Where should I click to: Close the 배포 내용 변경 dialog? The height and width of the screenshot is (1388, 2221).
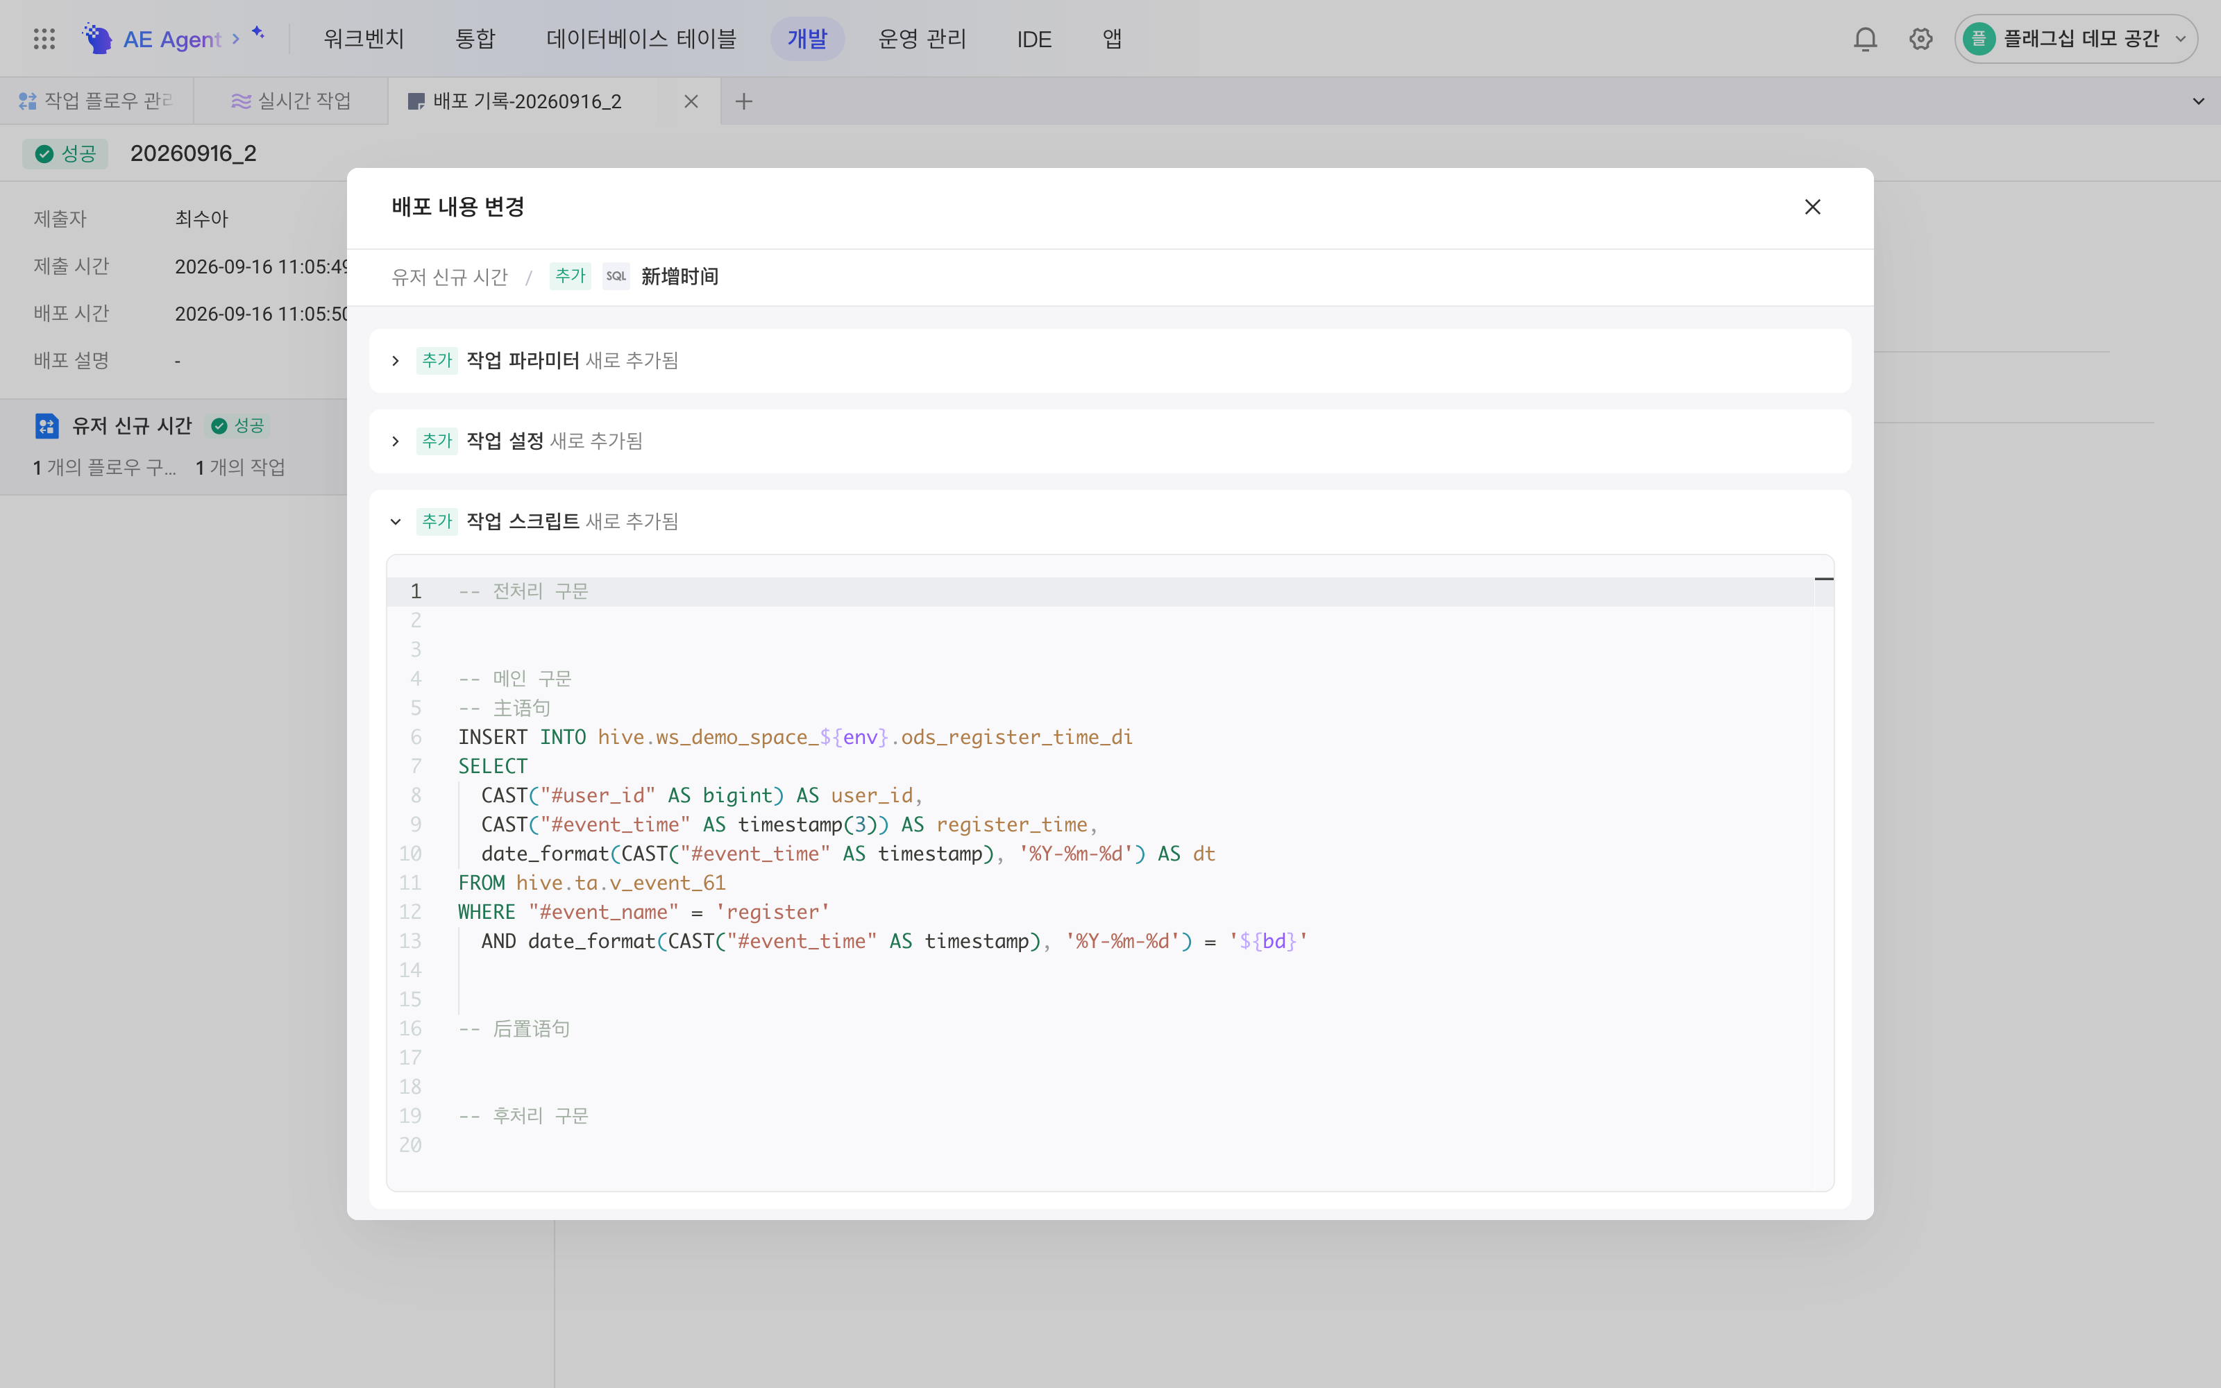click(1812, 208)
